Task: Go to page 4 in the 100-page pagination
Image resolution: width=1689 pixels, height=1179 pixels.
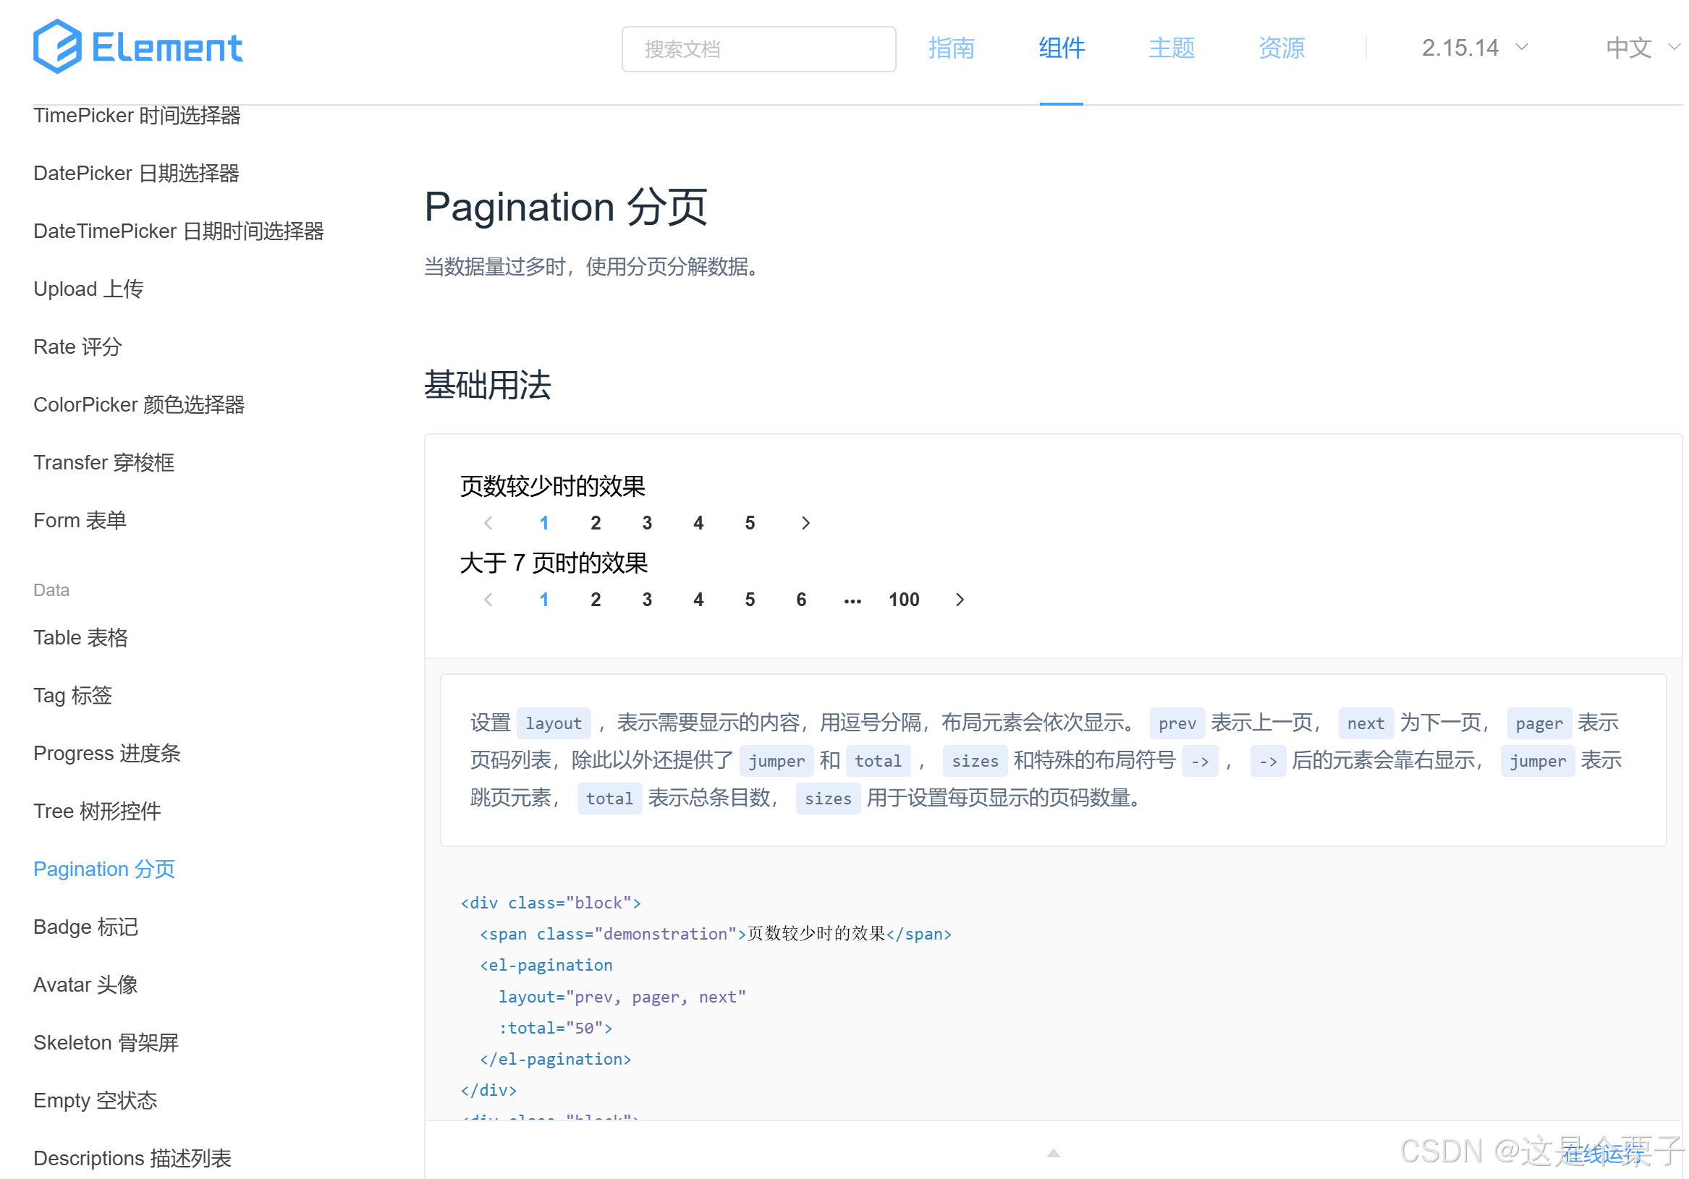Action: (x=699, y=600)
